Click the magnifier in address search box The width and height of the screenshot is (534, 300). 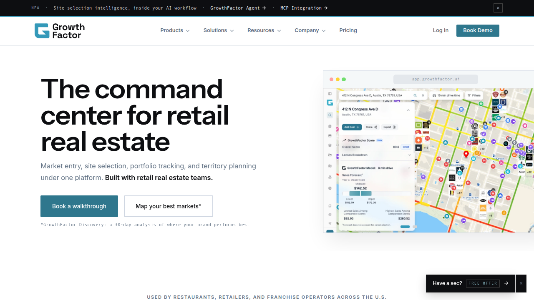[x=415, y=95]
